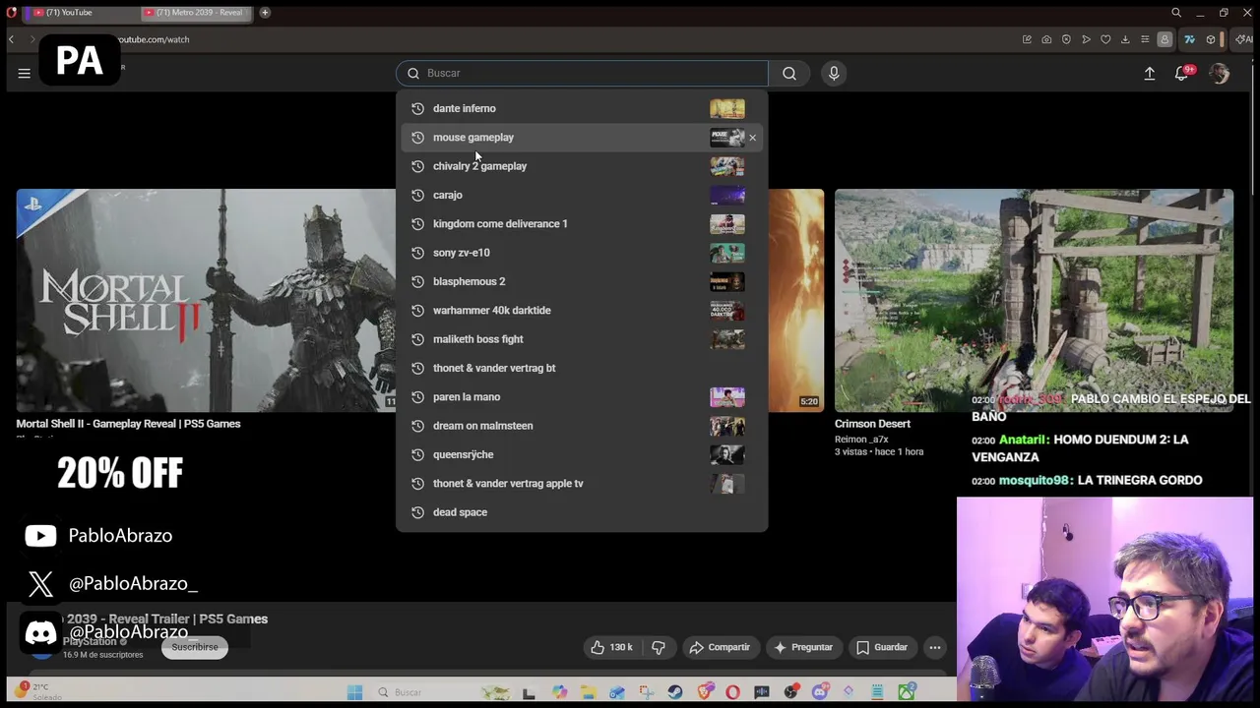1260x708 pixels.
Task: Select 'paren la mano' suggestion
Action: click(x=582, y=396)
